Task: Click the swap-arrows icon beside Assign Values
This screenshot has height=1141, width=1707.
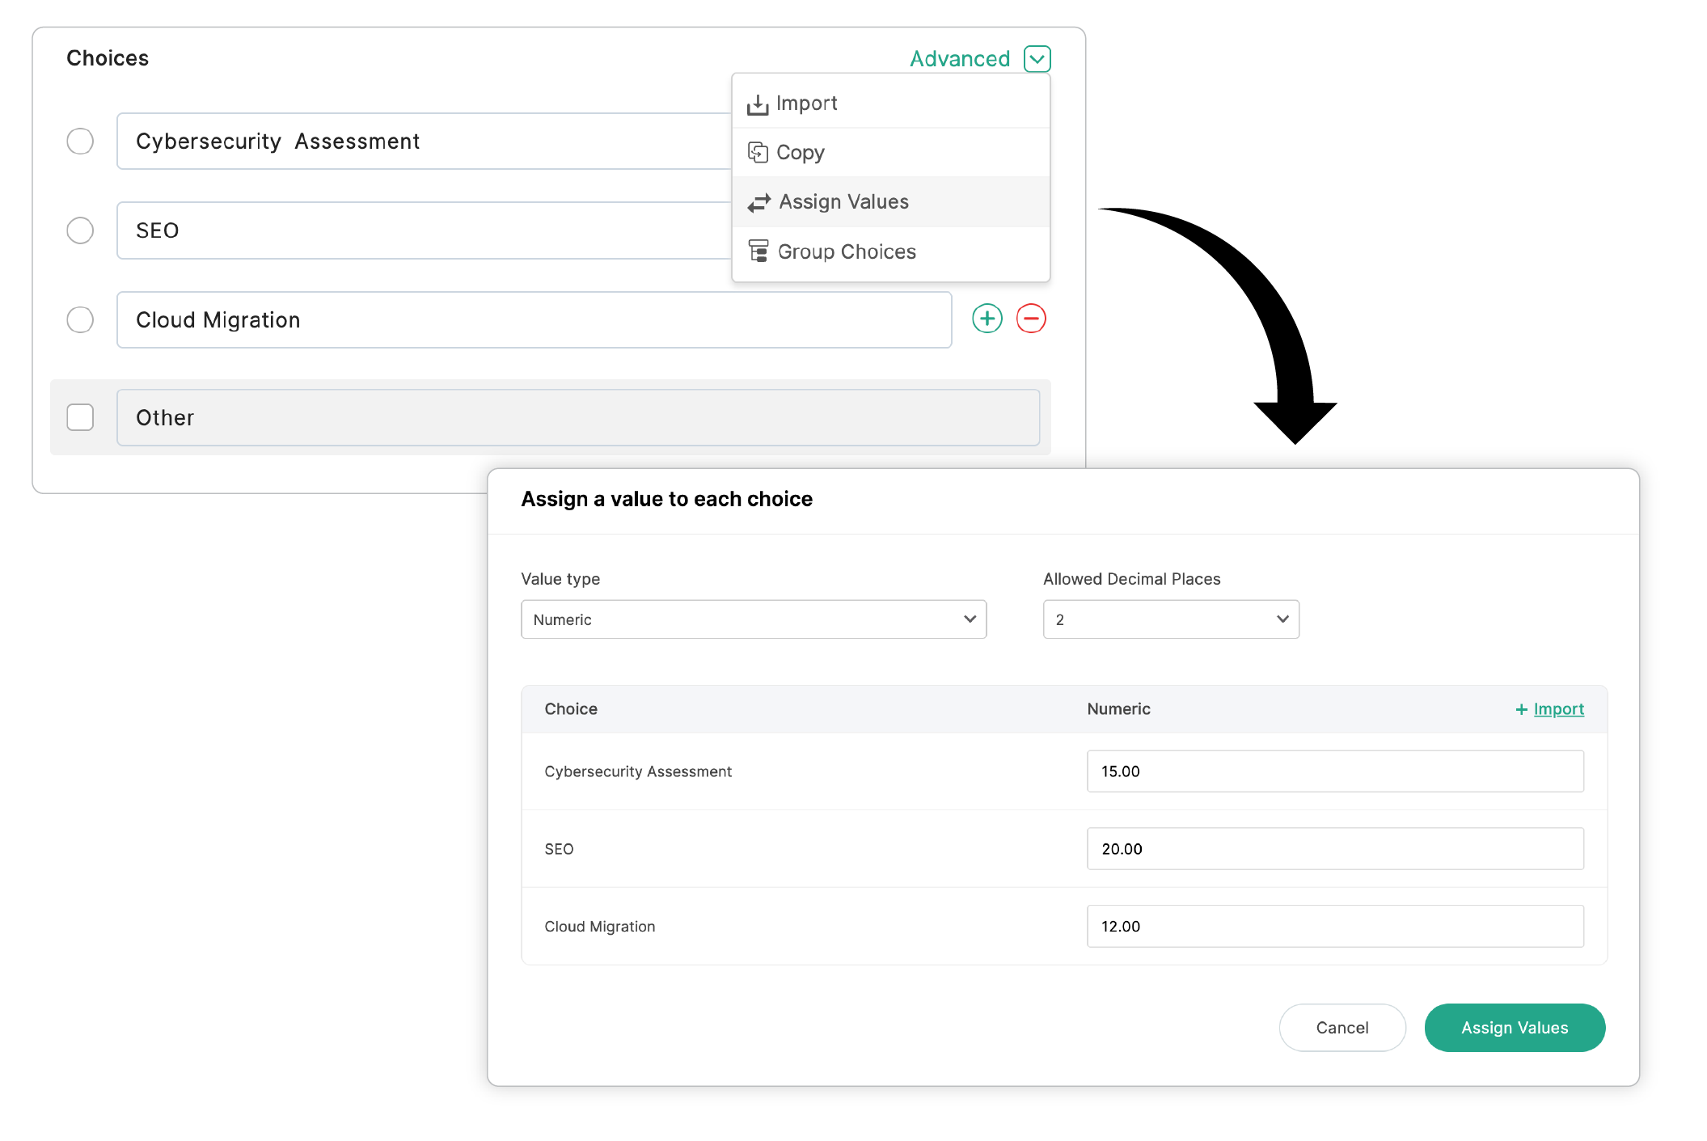Action: coord(758,202)
